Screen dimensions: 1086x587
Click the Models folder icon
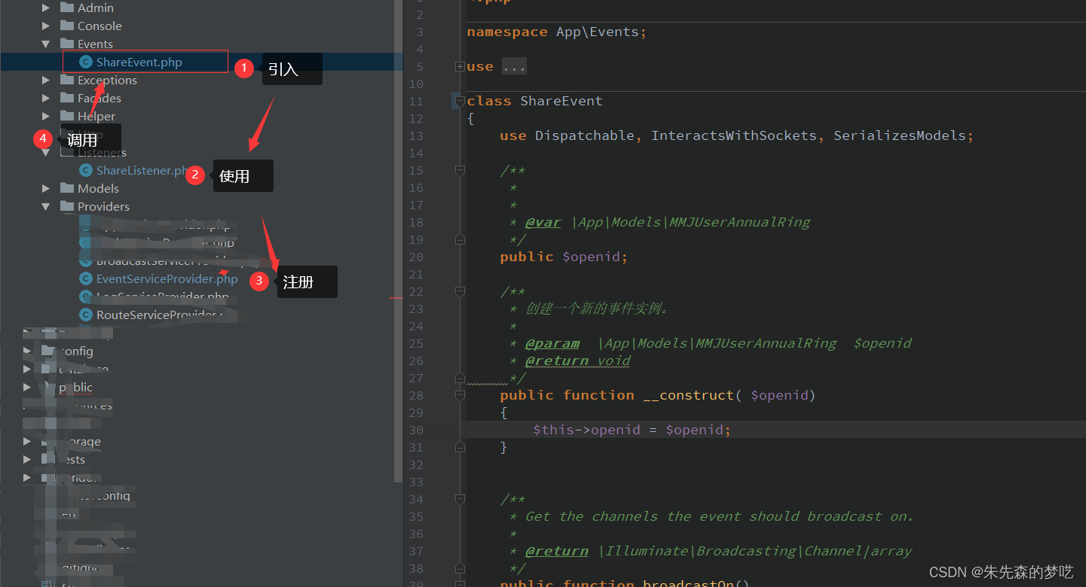(67, 188)
